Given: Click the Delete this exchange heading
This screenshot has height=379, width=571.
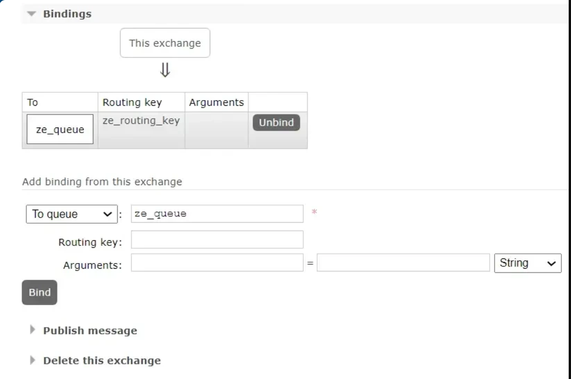Looking at the screenshot, I should [x=102, y=360].
